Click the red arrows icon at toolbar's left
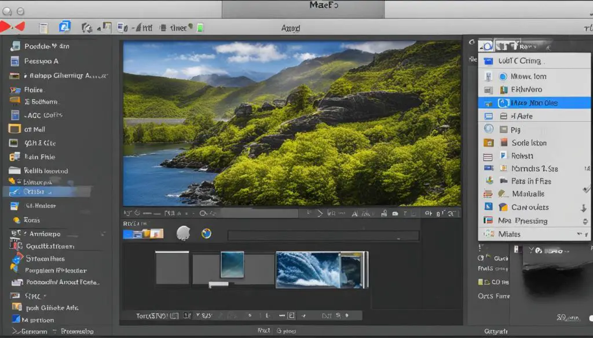The width and height of the screenshot is (593, 338). coord(12,27)
